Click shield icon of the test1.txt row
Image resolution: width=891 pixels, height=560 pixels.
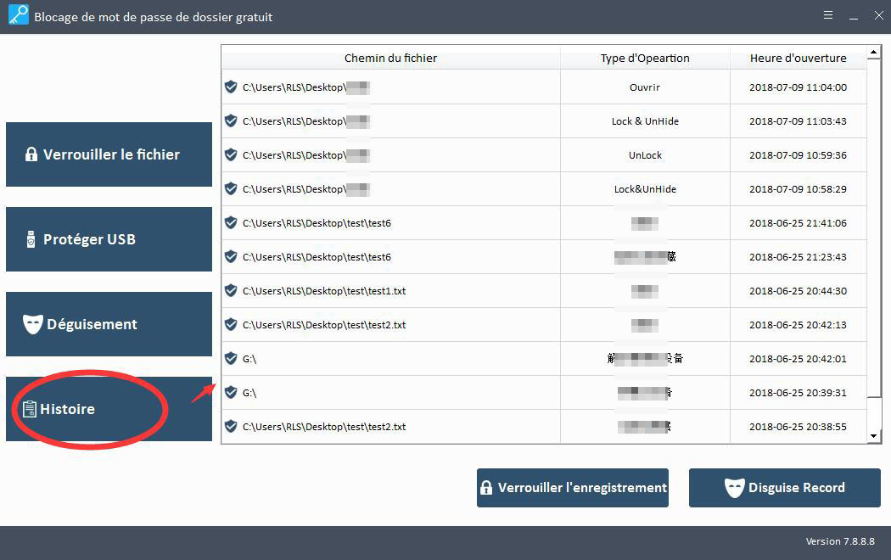[x=230, y=290]
